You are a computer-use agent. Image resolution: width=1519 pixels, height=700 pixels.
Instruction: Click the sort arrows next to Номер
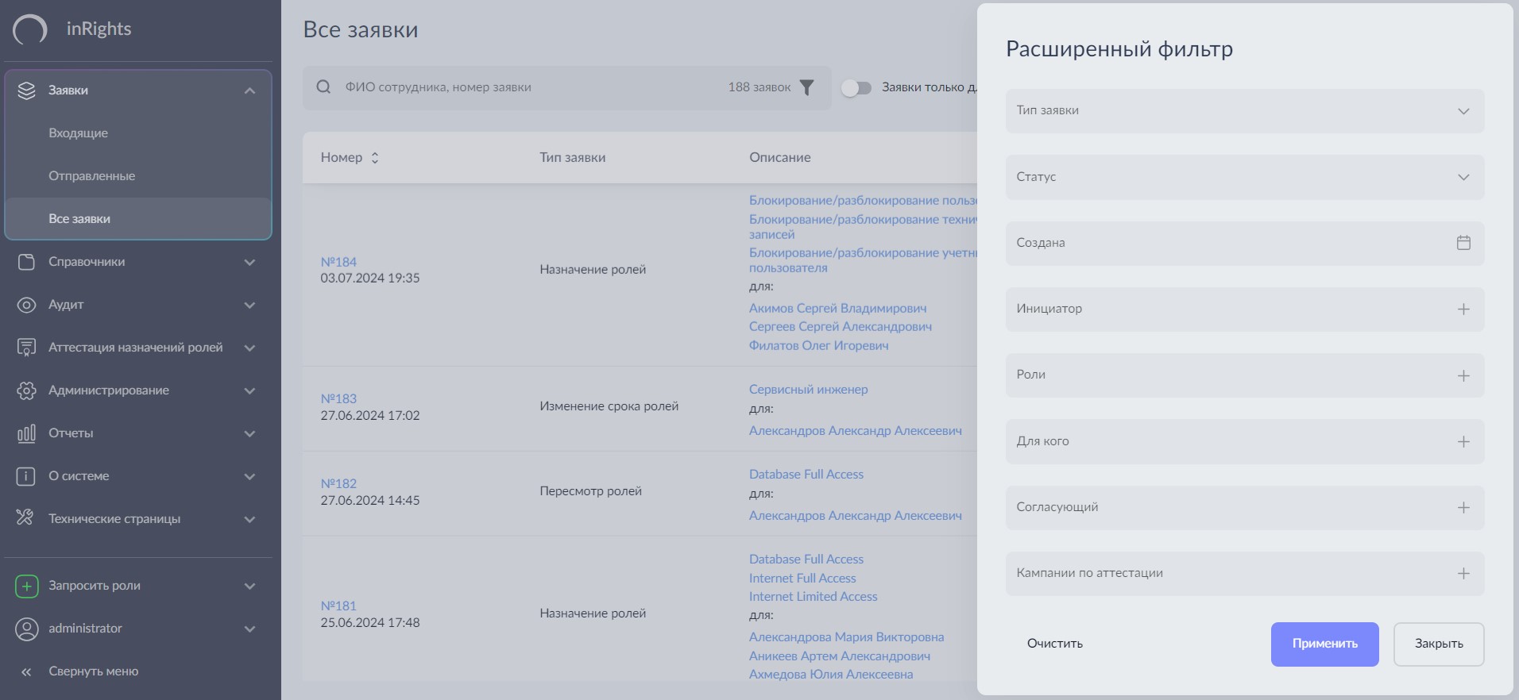375,158
